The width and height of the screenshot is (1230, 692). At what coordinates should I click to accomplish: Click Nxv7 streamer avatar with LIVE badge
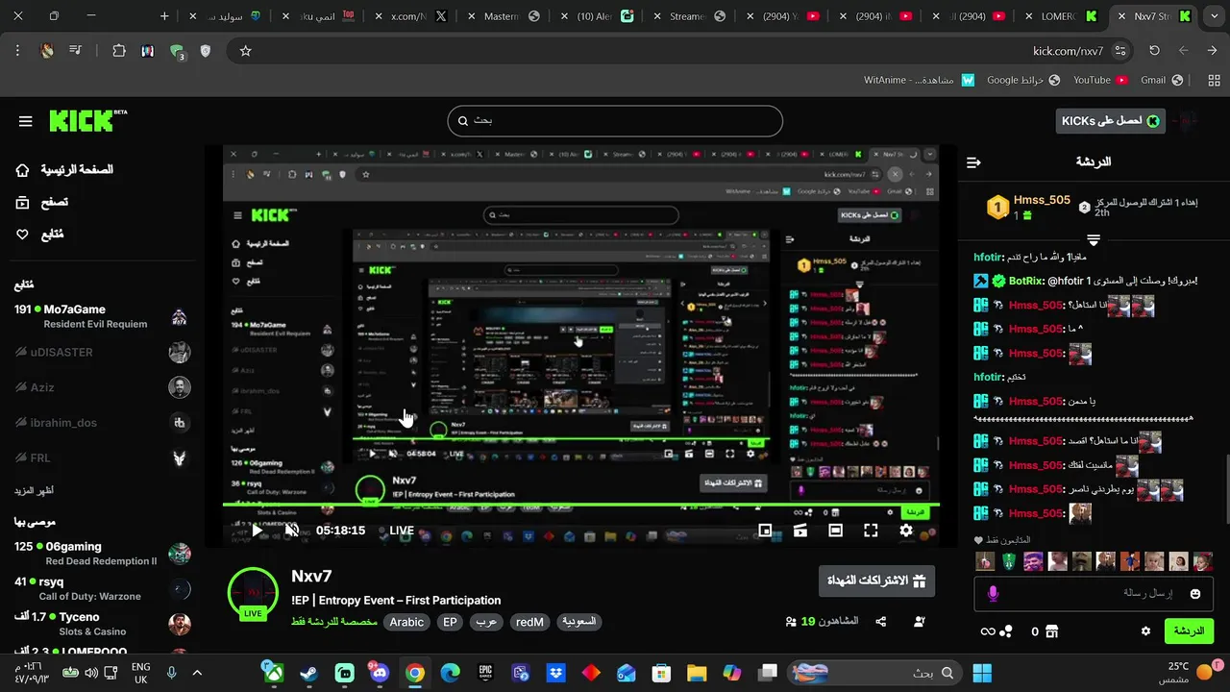tap(253, 594)
